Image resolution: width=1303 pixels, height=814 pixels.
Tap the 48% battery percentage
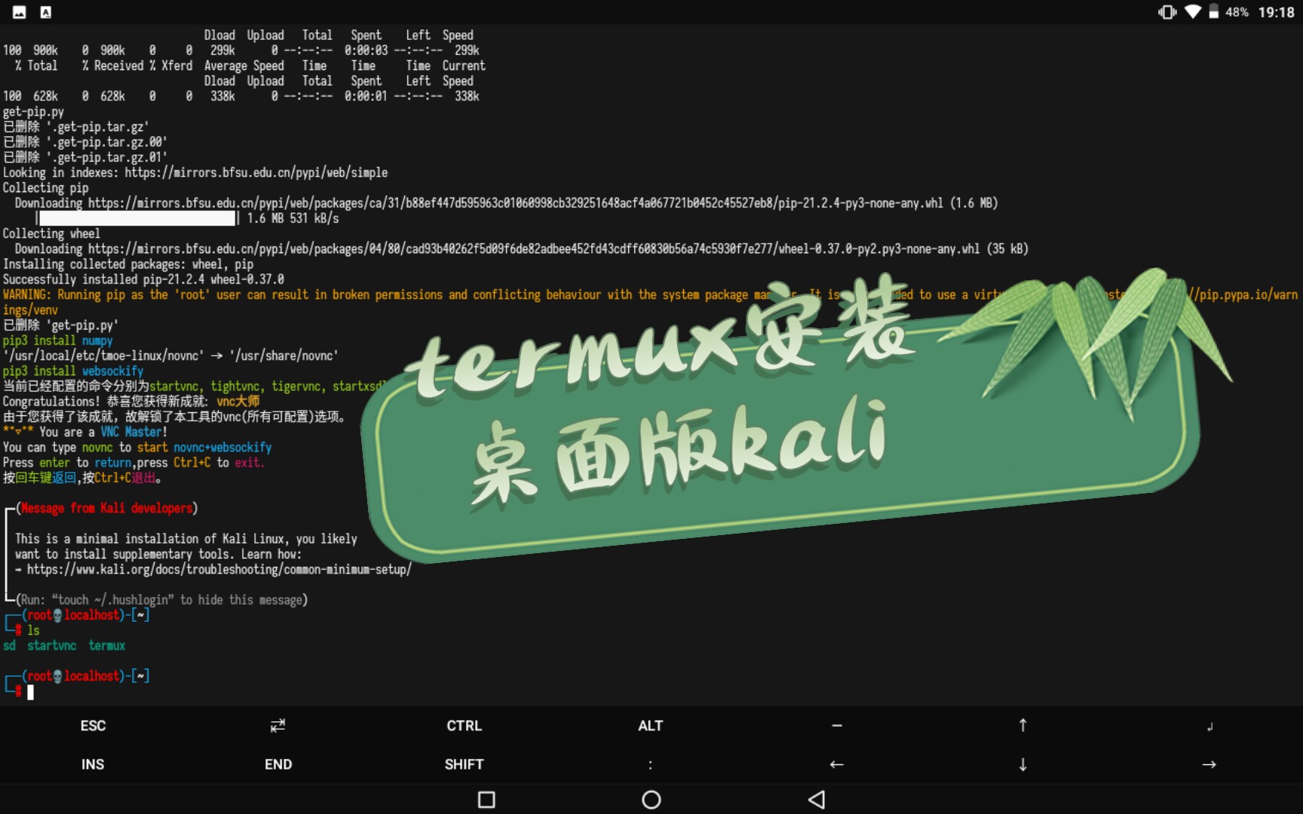point(1237,12)
